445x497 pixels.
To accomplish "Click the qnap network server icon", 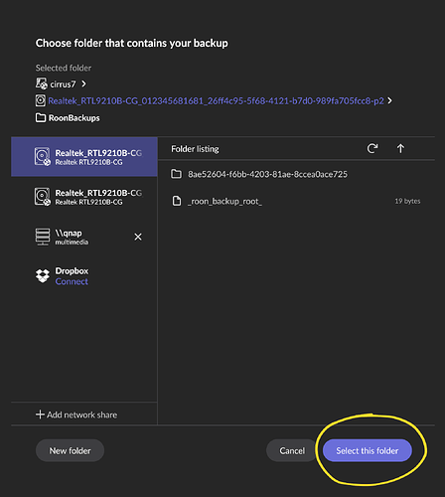I will tap(43, 237).
